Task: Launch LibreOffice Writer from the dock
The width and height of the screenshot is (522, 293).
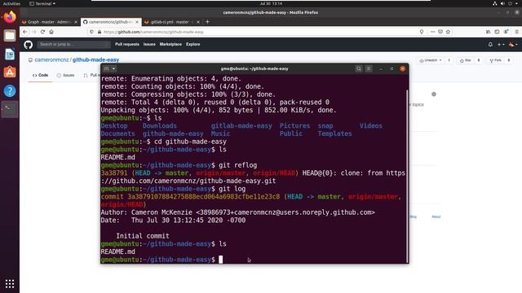Action: click(x=10, y=54)
